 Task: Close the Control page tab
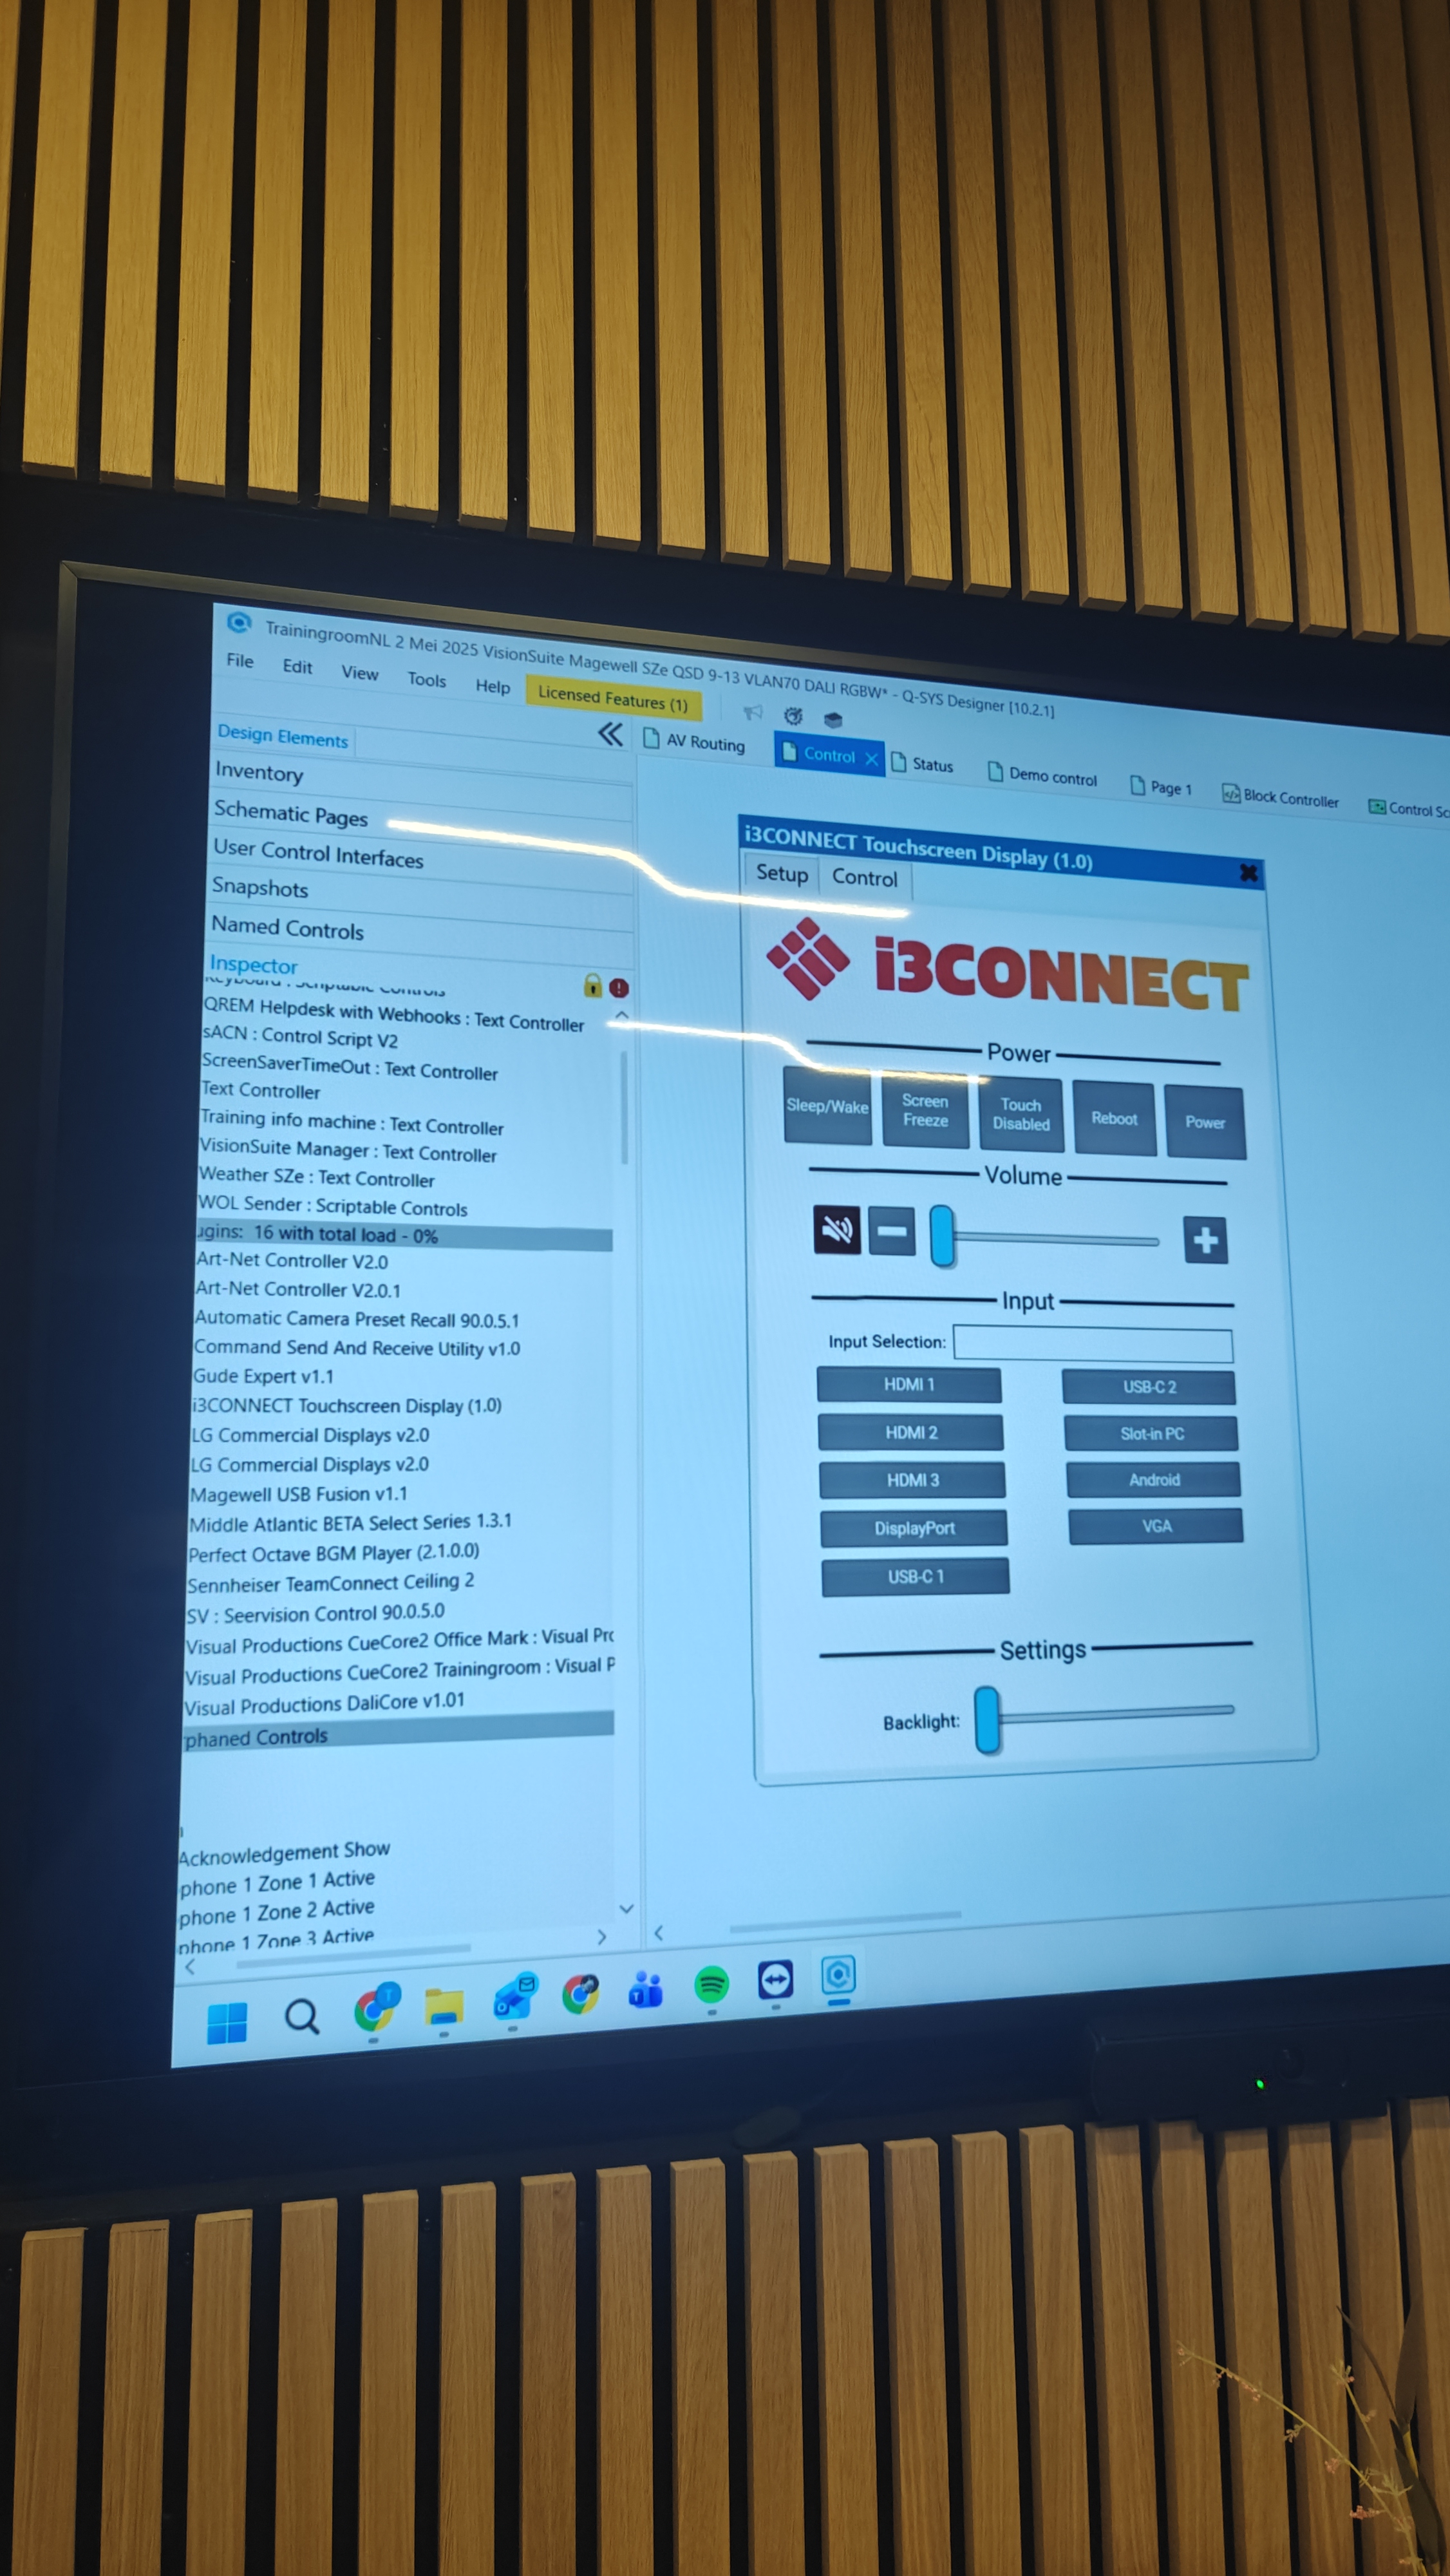[x=871, y=759]
